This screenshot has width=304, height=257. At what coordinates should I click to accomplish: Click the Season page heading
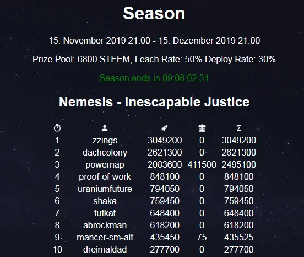point(154,13)
